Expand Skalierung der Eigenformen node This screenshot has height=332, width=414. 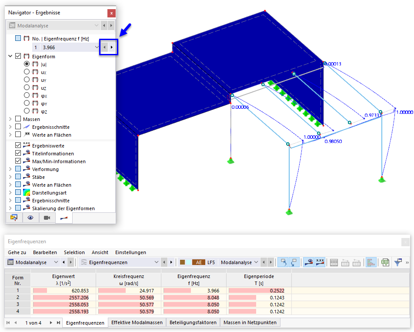10,208
